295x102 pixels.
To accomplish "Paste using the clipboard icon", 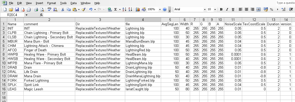I will [x=74, y=9].
